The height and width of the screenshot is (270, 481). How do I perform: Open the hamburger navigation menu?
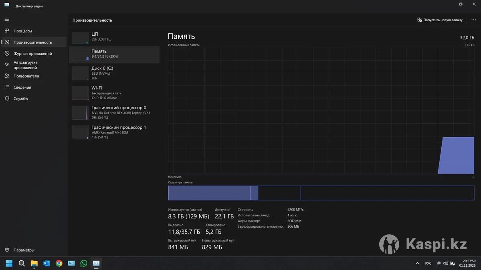[7, 19]
